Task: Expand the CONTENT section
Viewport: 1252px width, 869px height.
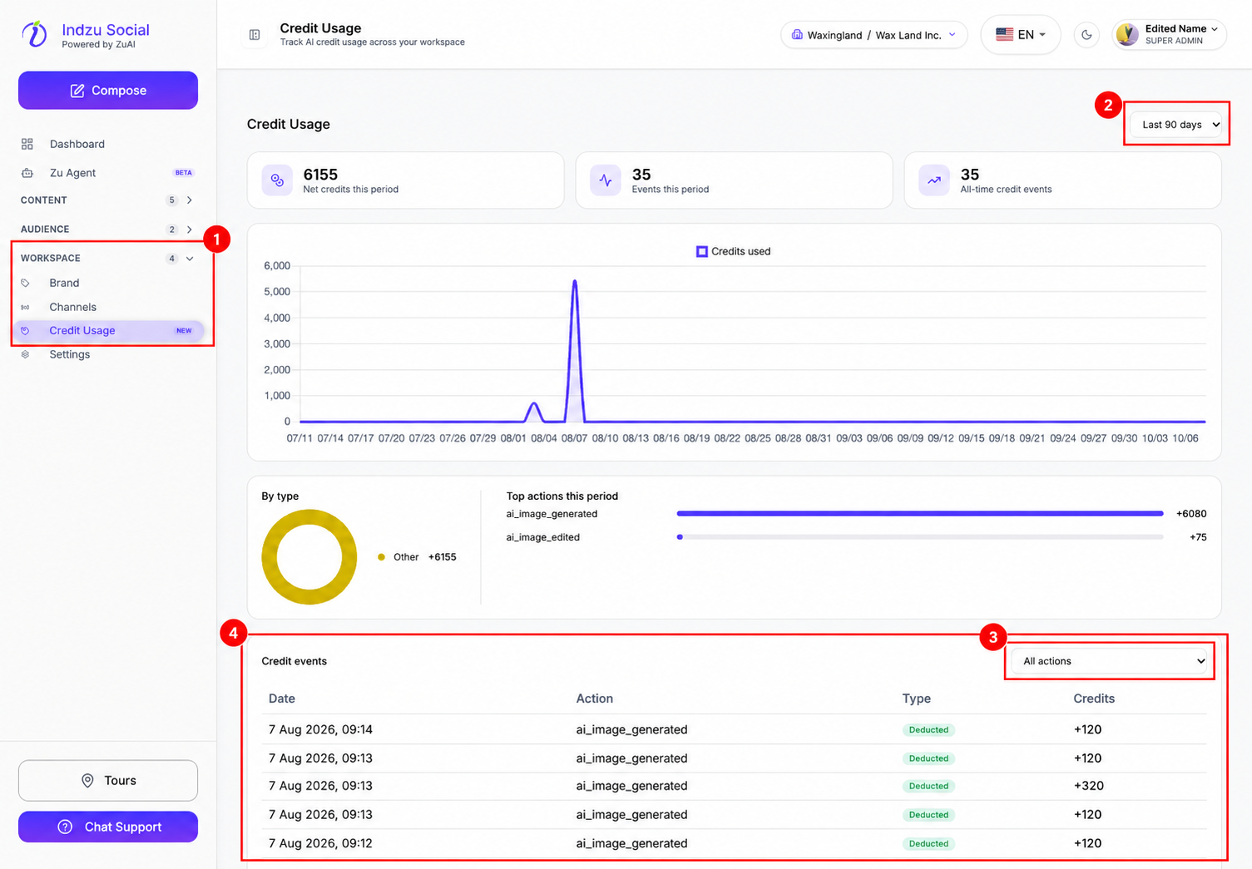Action: (108, 200)
